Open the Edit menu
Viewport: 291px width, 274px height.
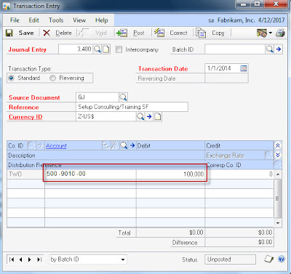[33, 20]
